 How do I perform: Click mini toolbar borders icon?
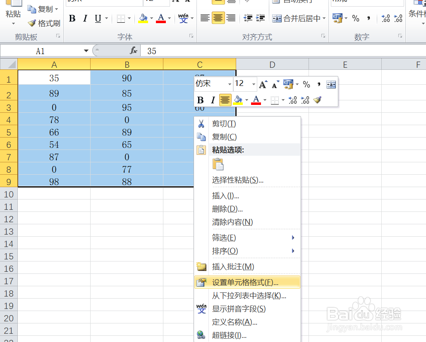tap(275, 100)
